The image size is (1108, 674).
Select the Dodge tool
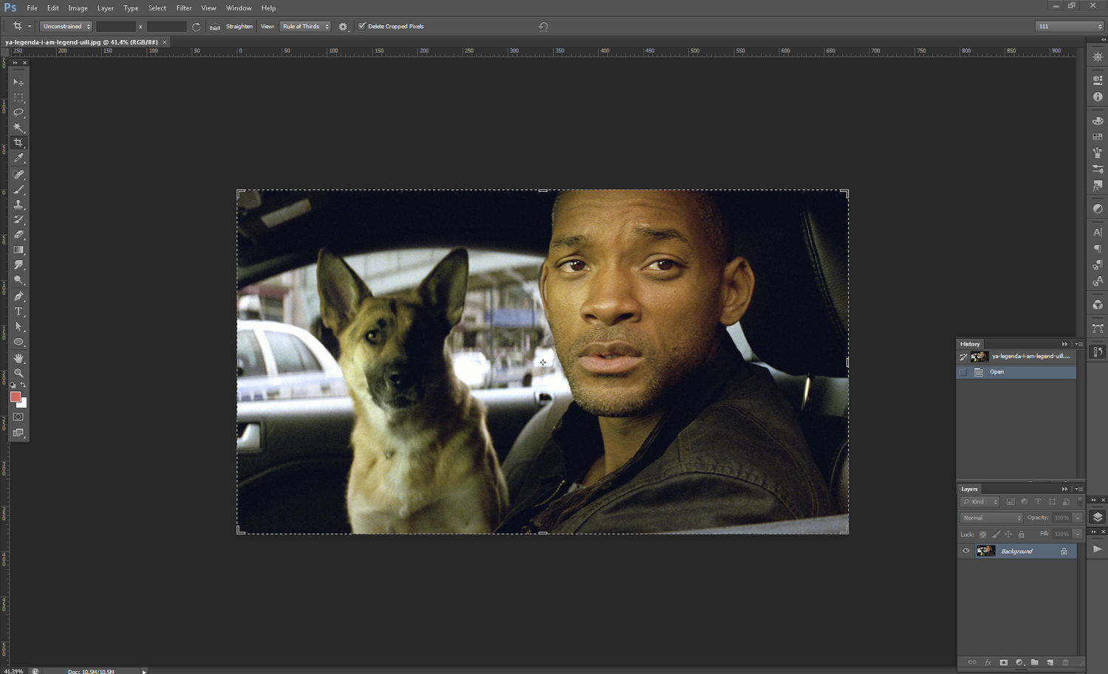click(18, 280)
